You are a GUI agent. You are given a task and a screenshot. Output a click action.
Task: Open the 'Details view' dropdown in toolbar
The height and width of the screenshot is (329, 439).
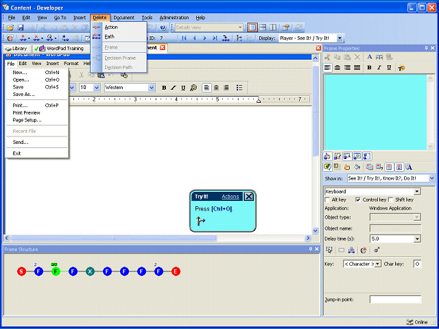240,27
